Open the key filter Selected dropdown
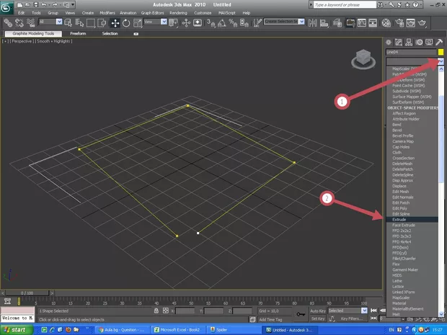Image resolution: width=447 pixels, height=335 pixels. (x=364, y=311)
